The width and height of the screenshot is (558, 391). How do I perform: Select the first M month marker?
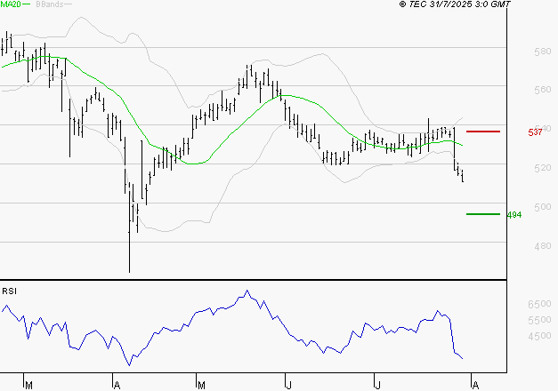pos(28,385)
